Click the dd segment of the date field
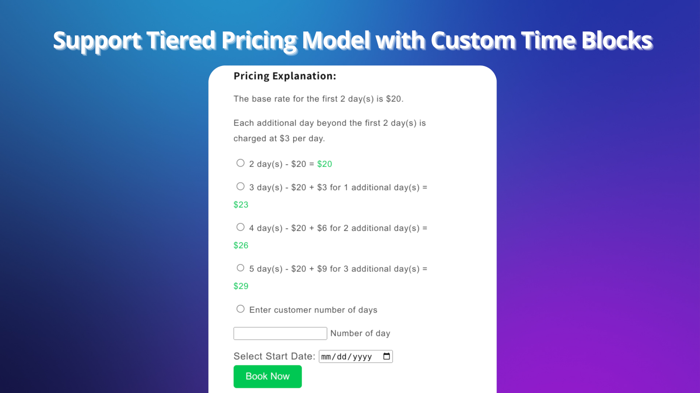 [x=342, y=356]
